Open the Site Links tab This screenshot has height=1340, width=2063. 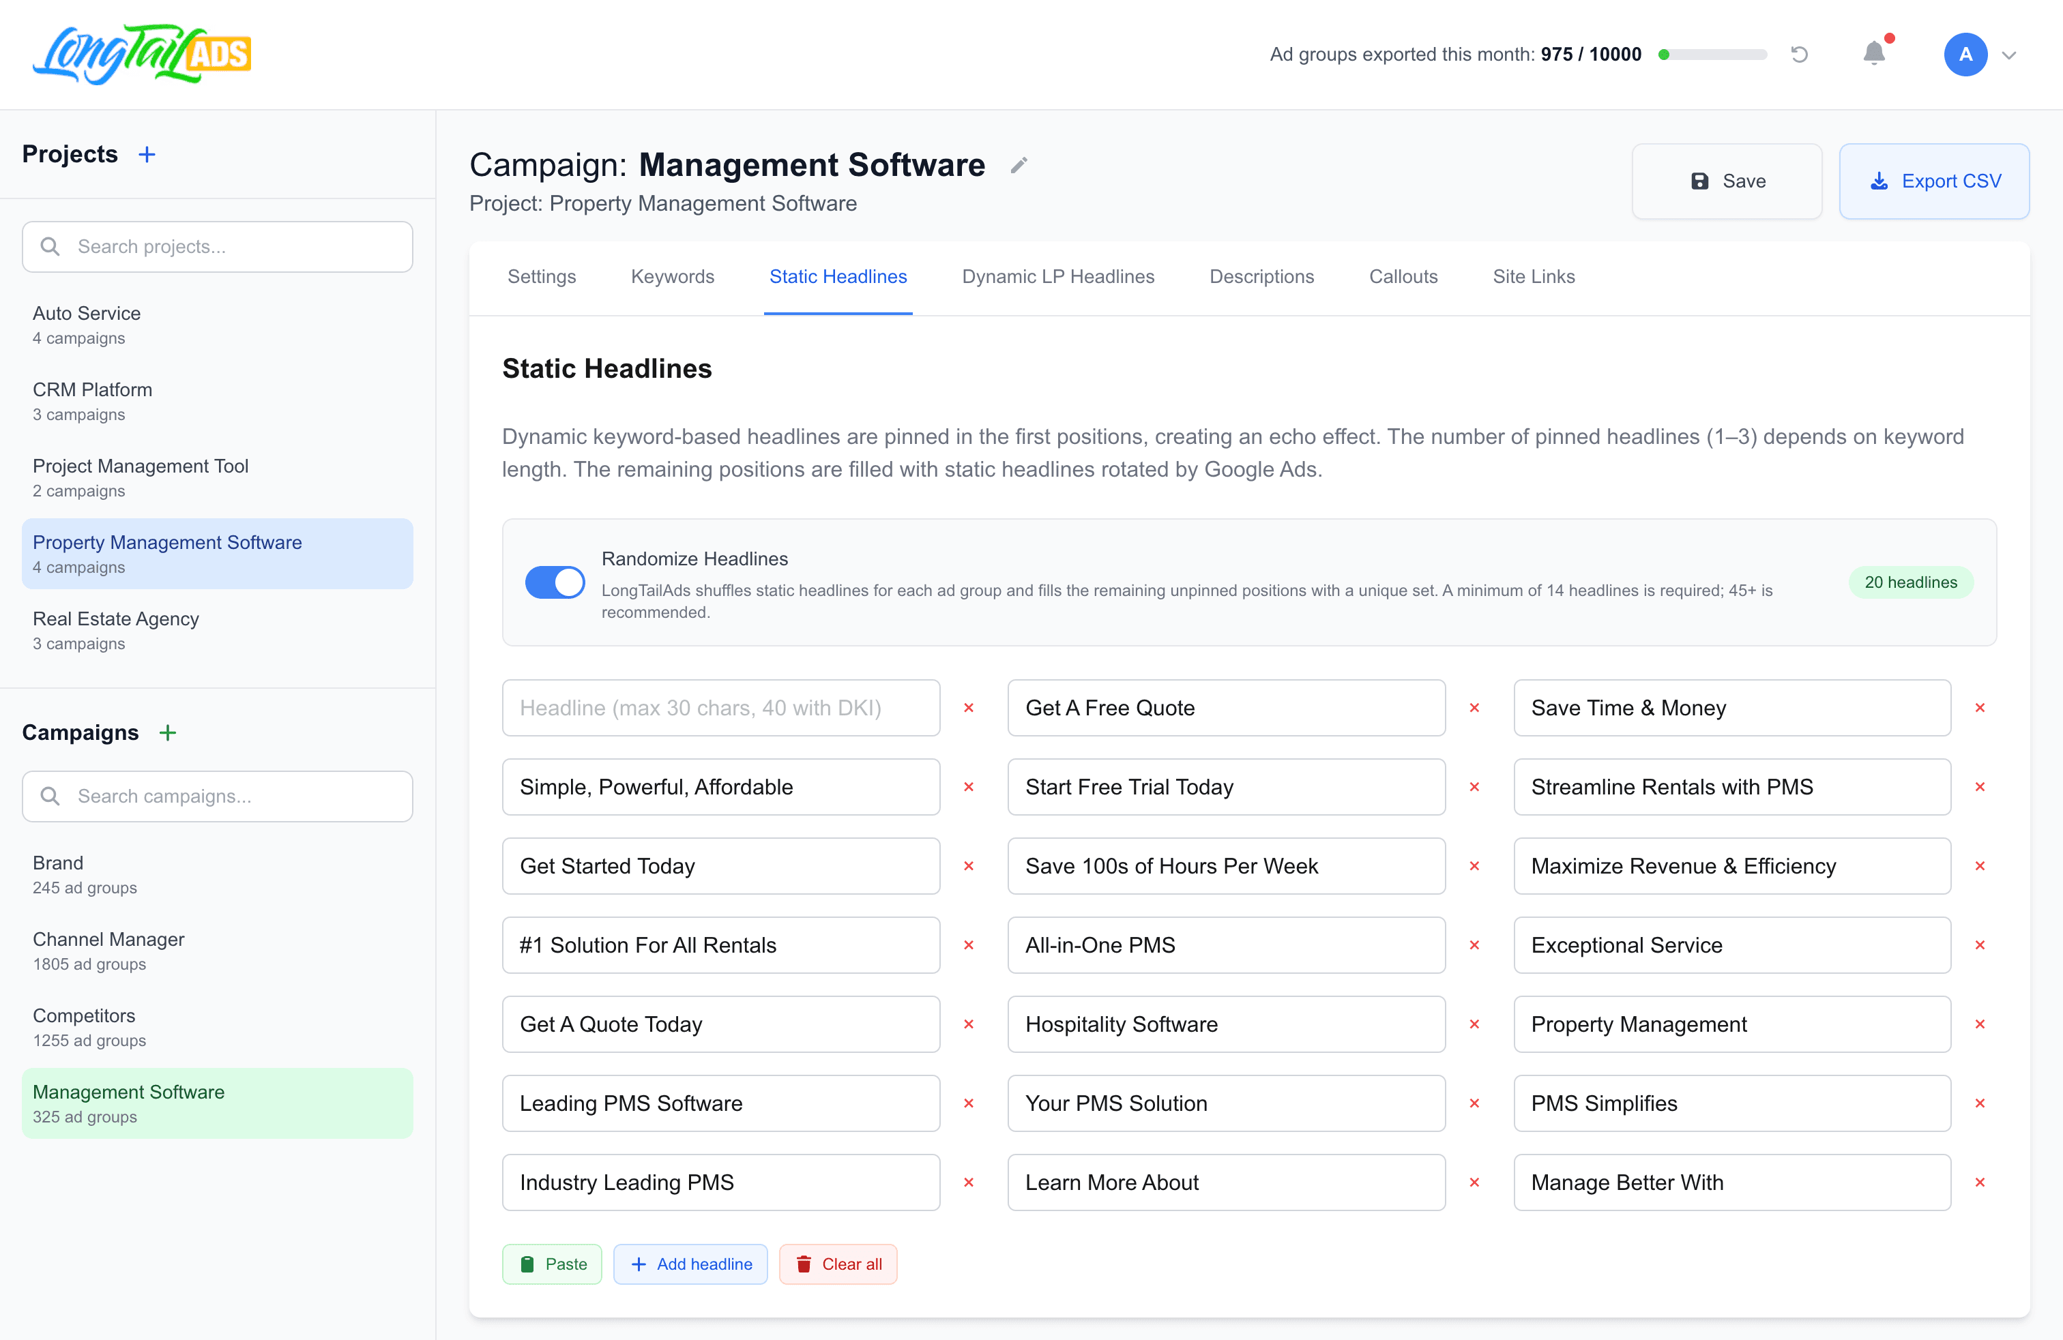1534,276
